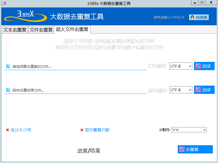Open the 文件编码 UTF-8 dropdown
The image size is (218, 163).
[x=181, y=66]
